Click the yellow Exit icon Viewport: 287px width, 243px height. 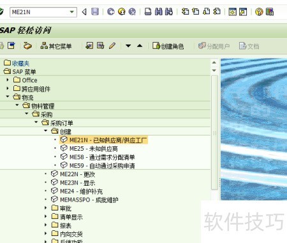coord(122,11)
